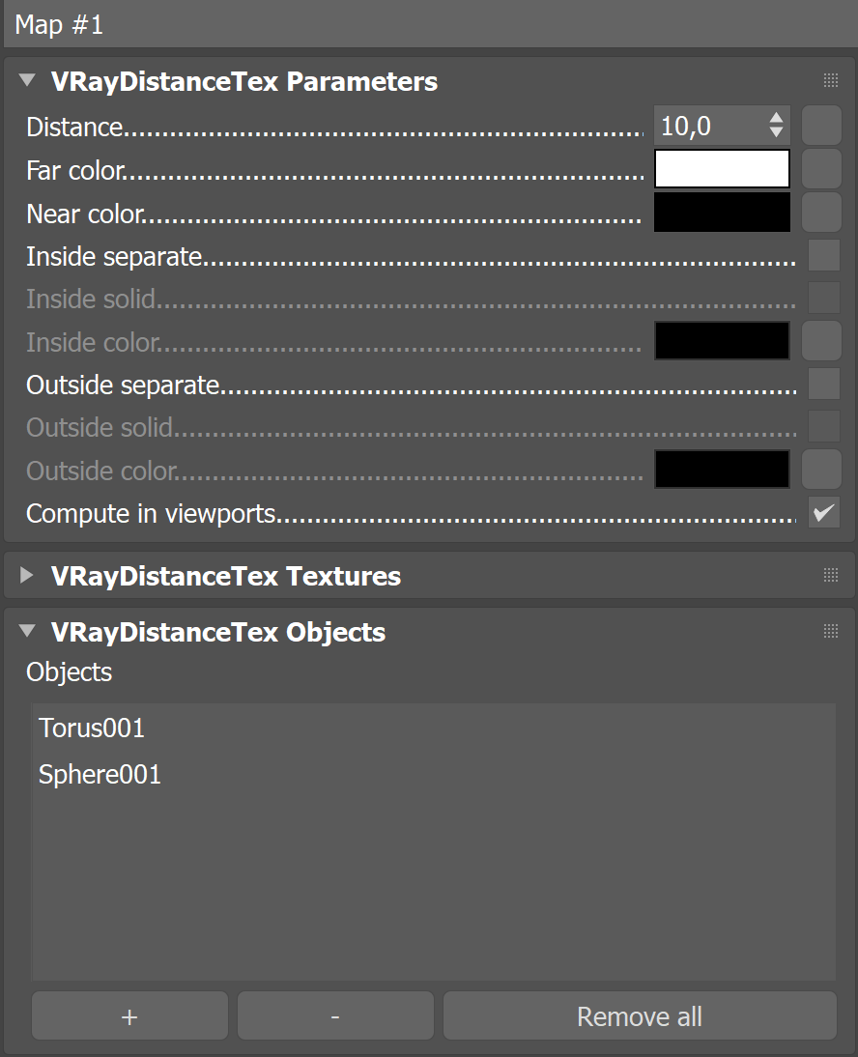Select Torus001 in the objects list

92,728
